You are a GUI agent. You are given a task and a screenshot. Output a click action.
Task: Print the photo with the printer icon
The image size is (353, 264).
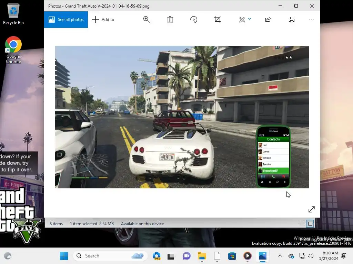tap(292, 20)
